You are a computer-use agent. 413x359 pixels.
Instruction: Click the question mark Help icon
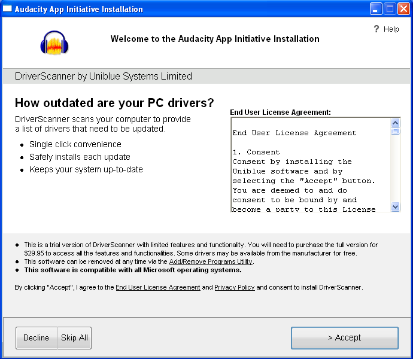click(x=376, y=29)
